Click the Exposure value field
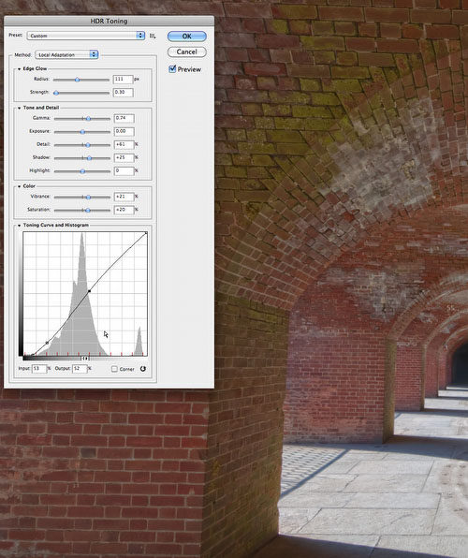Viewport: 468px width, 558px height. pos(124,131)
